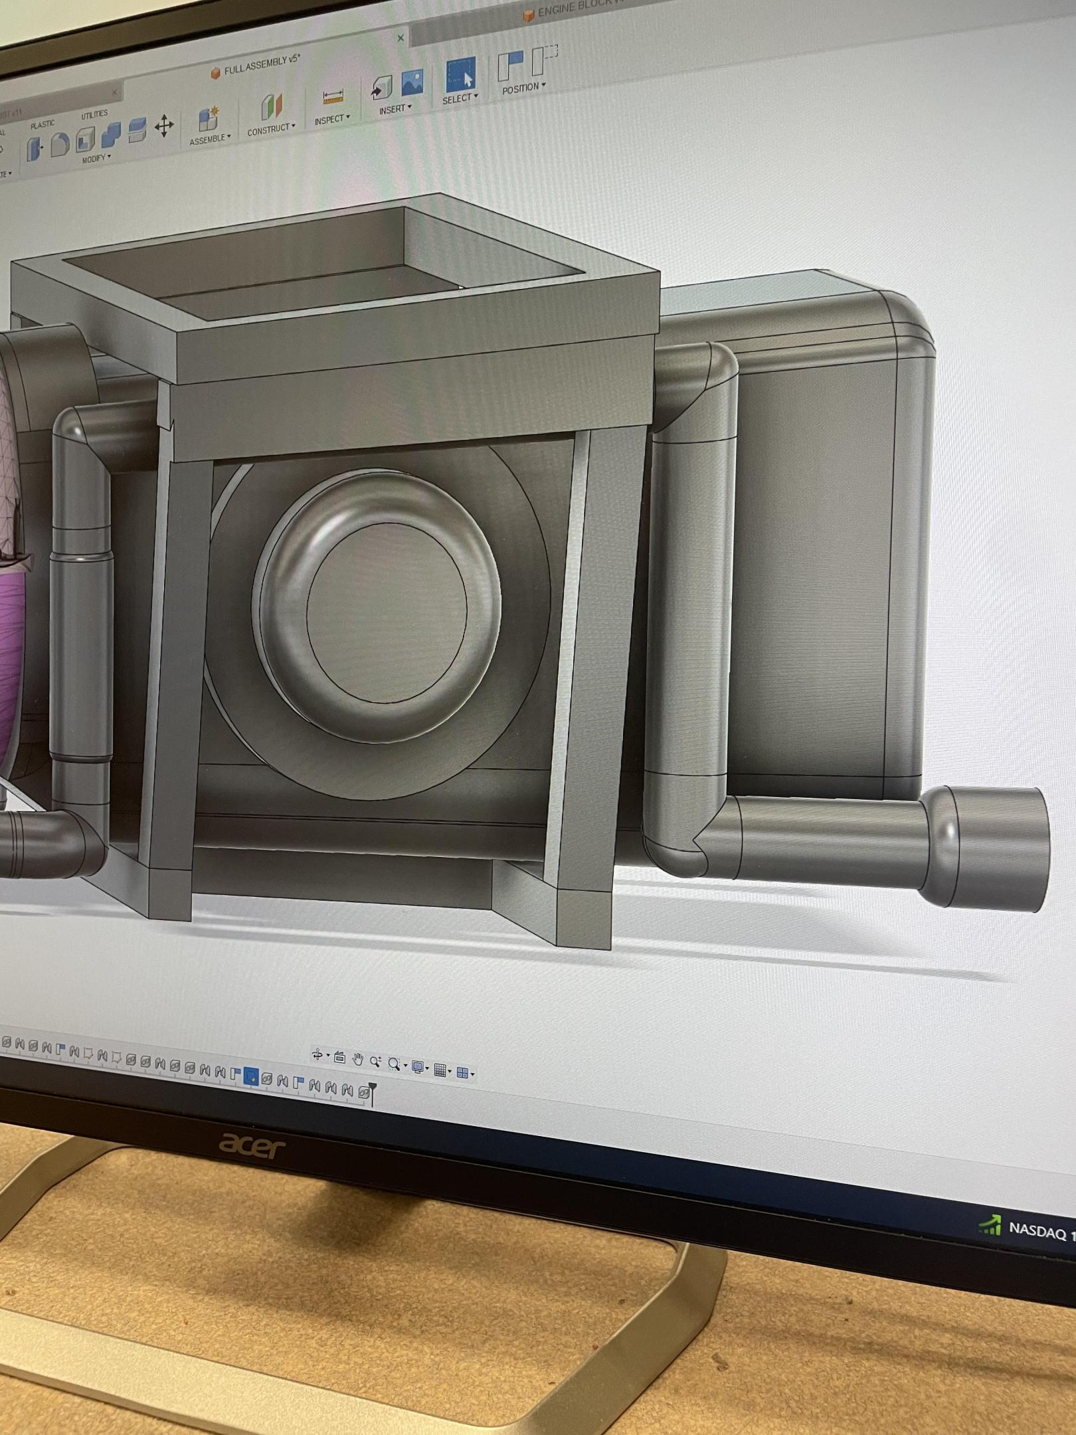1076x1435 pixels.
Task: Click the Display Settings monitor icon
Action: click(417, 1067)
